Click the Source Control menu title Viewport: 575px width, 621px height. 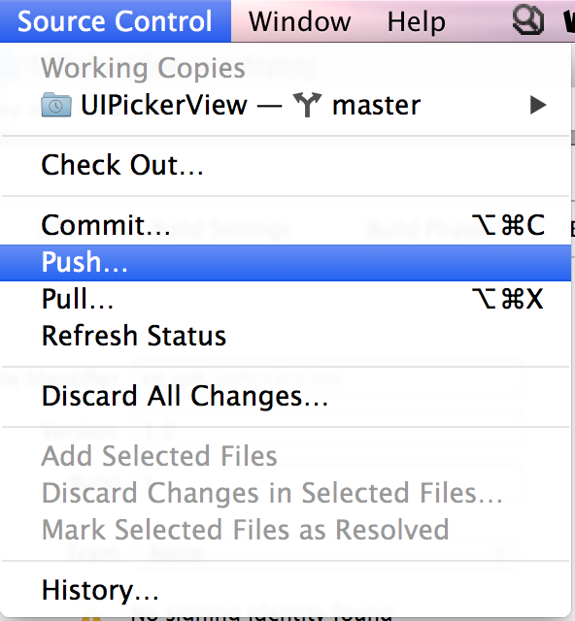pos(115,21)
